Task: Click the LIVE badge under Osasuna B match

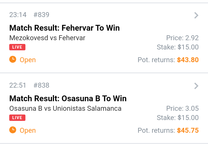Action: (17, 118)
